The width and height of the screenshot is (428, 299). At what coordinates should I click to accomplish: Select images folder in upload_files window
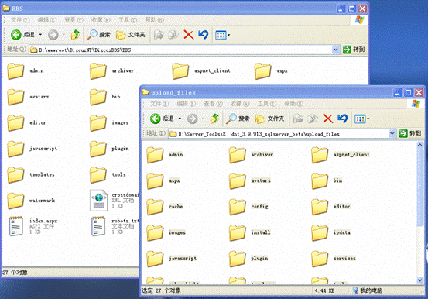(x=166, y=232)
